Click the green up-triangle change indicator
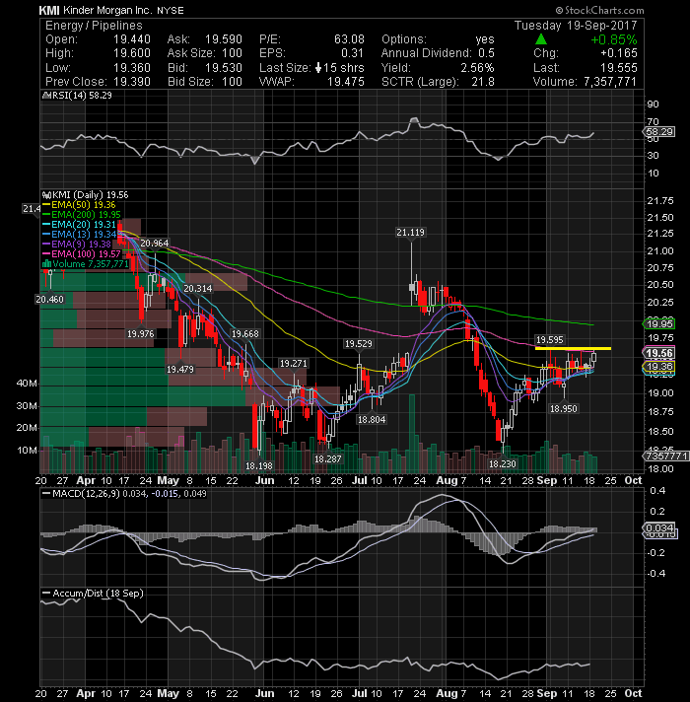 click(x=541, y=39)
